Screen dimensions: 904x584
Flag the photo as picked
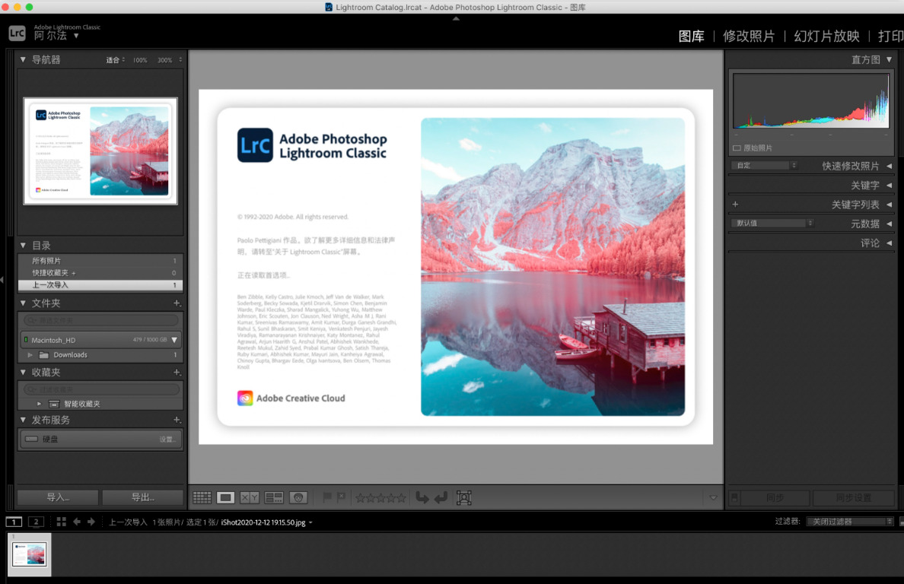click(327, 497)
